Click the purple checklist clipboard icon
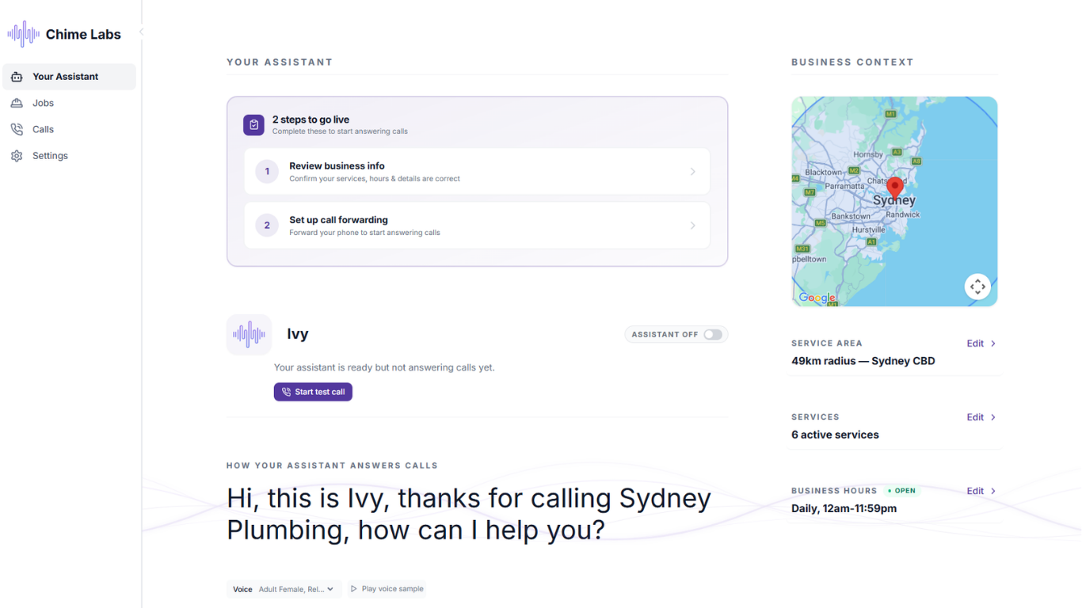Viewport: 1082px width, 608px height. [x=253, y=125]
